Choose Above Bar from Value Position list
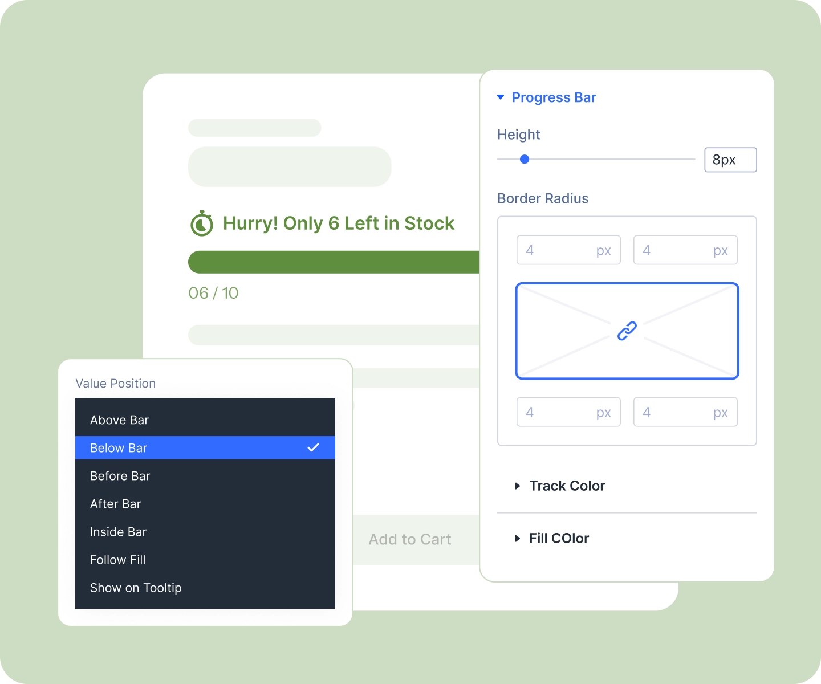The height and width of the screenshot is (684, 821). tap(205, 420)
